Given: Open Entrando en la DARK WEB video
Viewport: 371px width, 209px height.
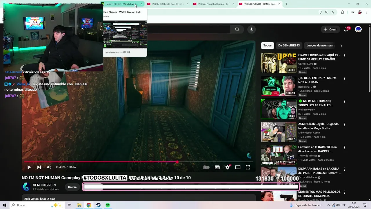Looking at the screenshot, I should [279, 155].
